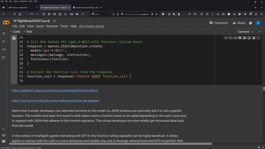Screen dimensions: 265x149
Task: Open the Google account avatar
Action: tap(258, 23)
